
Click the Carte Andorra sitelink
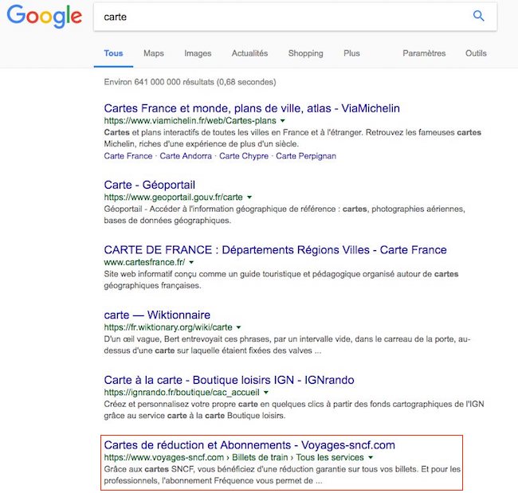point(186,156)
